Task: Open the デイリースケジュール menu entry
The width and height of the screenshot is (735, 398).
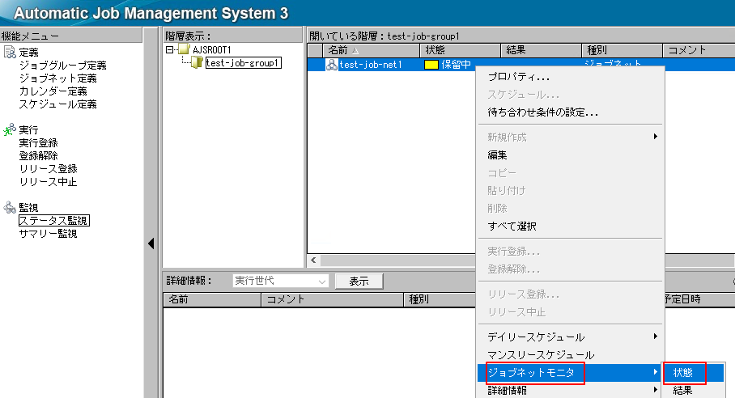Action: tap(571, 337)
